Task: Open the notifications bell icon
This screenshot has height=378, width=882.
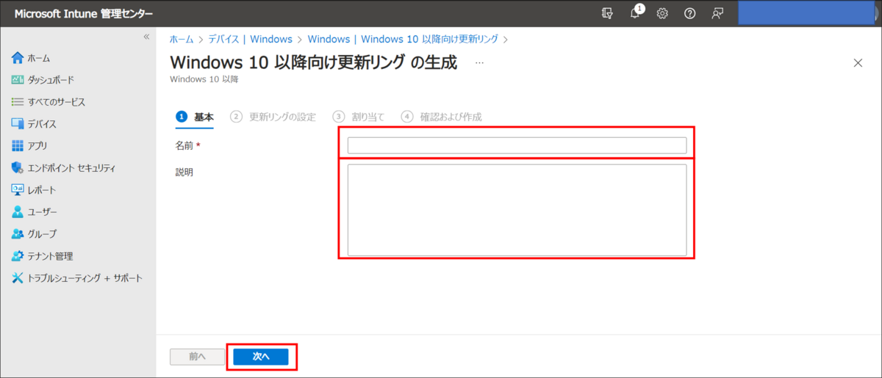Action: pos(635,13)
